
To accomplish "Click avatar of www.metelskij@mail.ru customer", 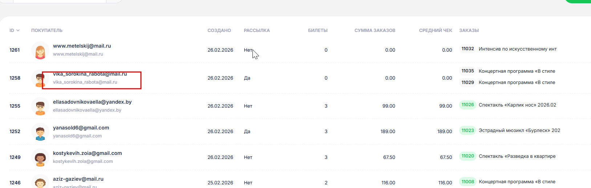I will [x=40, y=51].
